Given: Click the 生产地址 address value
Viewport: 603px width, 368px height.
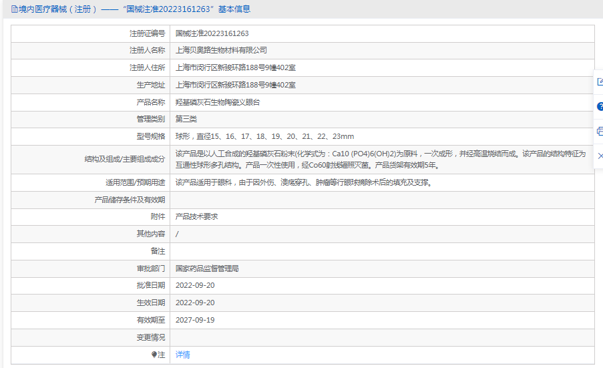Looking at the screenshot, I should 235,85.
